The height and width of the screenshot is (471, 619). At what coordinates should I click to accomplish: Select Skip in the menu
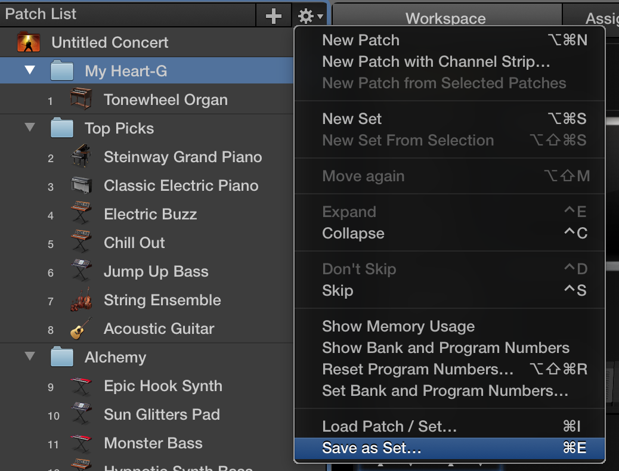[450, 290]
